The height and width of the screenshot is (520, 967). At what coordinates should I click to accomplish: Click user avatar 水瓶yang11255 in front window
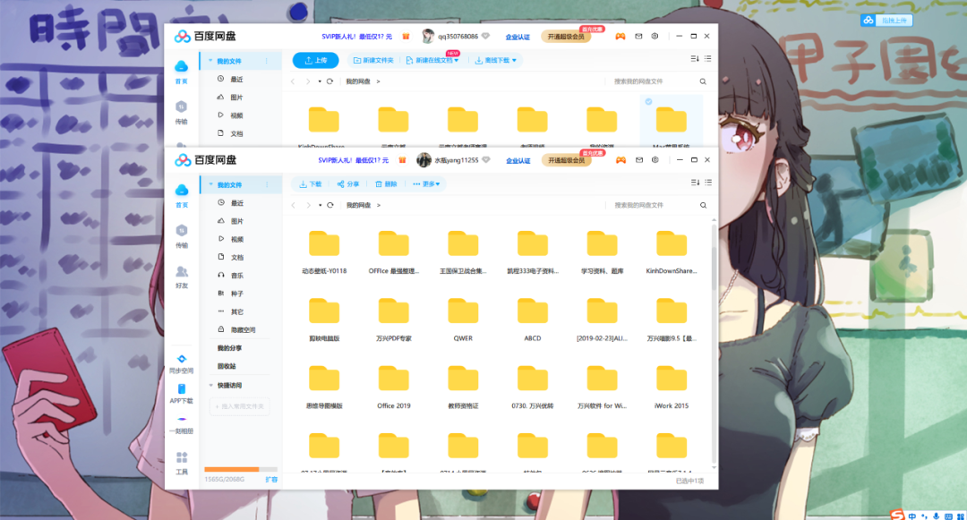pos(423,160)
